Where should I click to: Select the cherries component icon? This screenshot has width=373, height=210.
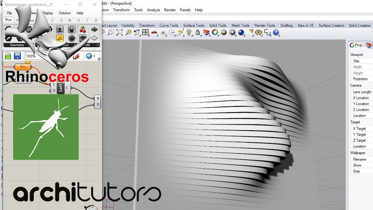[x=83, y=29]
